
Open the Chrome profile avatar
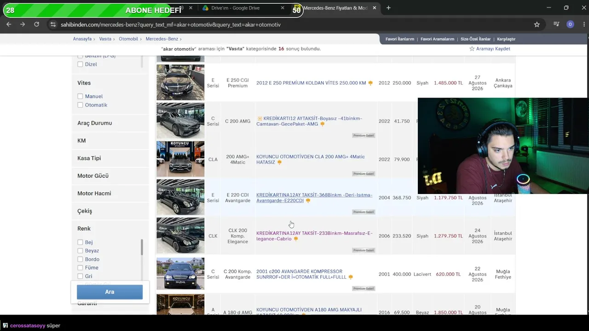570,24
